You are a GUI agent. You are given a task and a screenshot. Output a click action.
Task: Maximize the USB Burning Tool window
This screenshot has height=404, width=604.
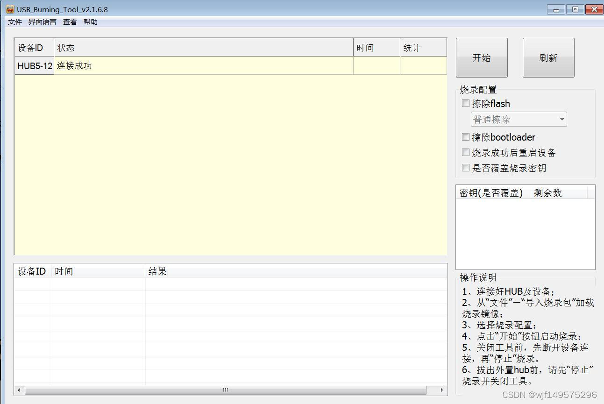tap(575, 9)
